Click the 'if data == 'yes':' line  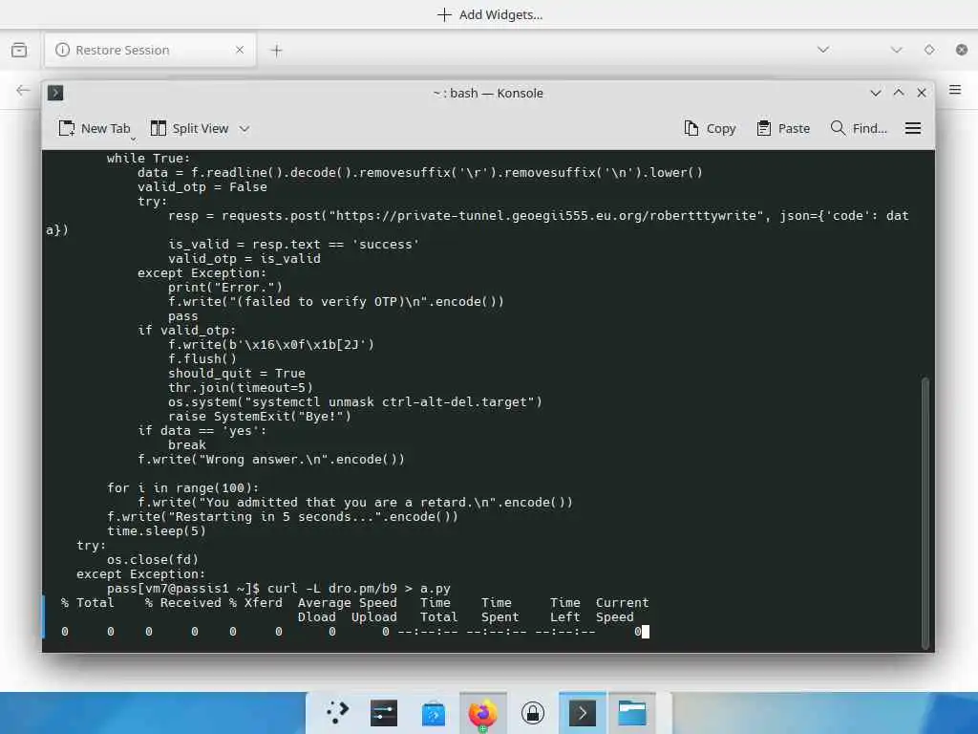[x=202, y=431]
